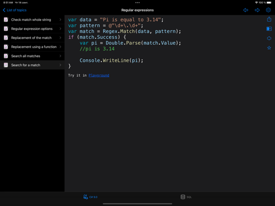This screenshot has height=206, width=275.
Task: Expand the Replacement using a function chevron
Action: 60,47
